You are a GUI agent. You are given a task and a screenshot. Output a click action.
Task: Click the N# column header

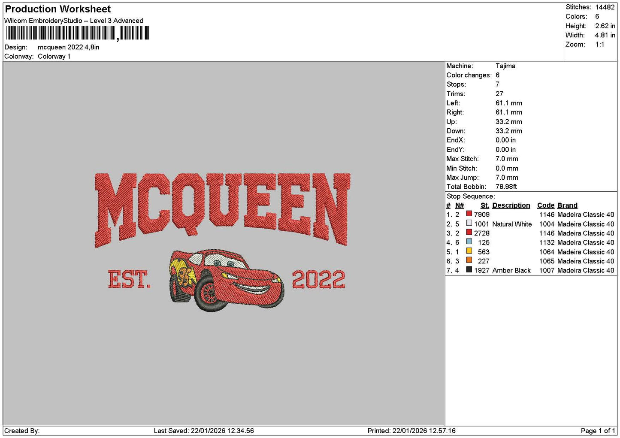tap(460, 205)
